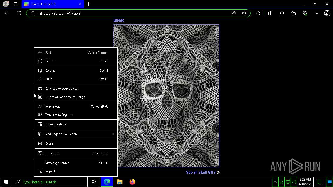This screenshot has height=187, width=333.
Task: View site information lock icon
Action: click(33, 13)
